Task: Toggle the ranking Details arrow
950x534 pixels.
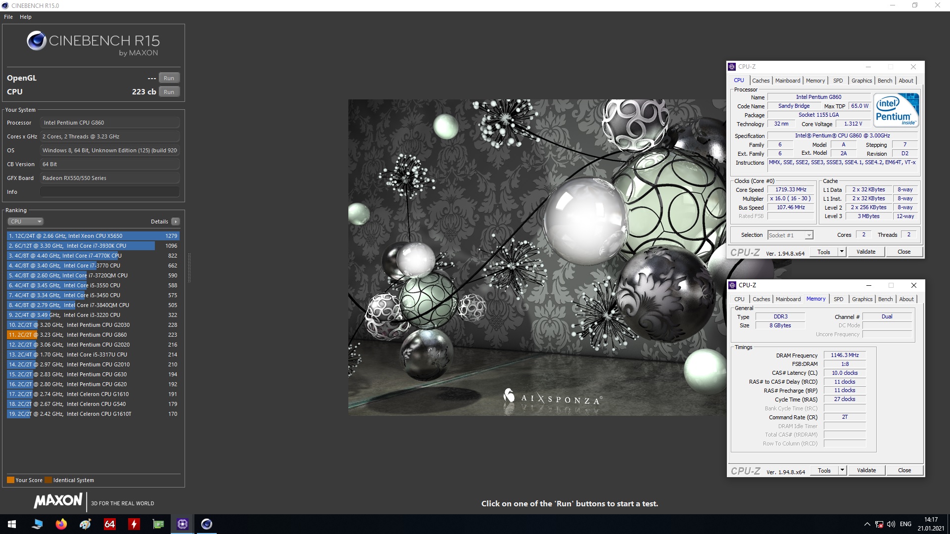Action: (x=176, y=222)
